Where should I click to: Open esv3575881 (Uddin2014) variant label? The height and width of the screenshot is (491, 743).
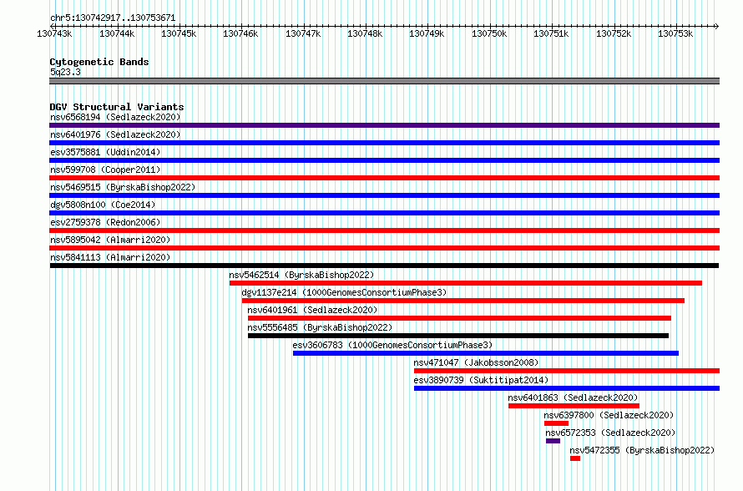click(105, 152)
